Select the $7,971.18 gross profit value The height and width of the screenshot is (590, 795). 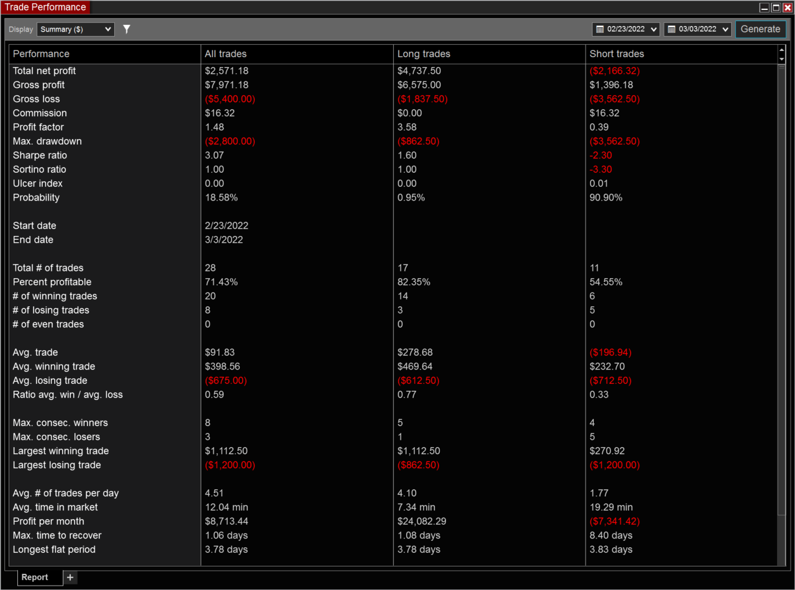pos(227,85)
